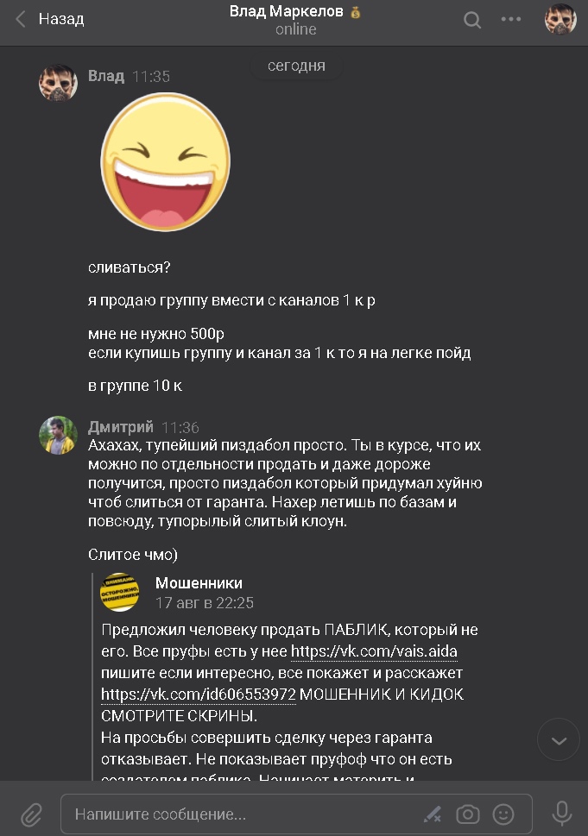
Task: Open Влад's avatar beside sticker message
Action: click(x=58, y=83)
